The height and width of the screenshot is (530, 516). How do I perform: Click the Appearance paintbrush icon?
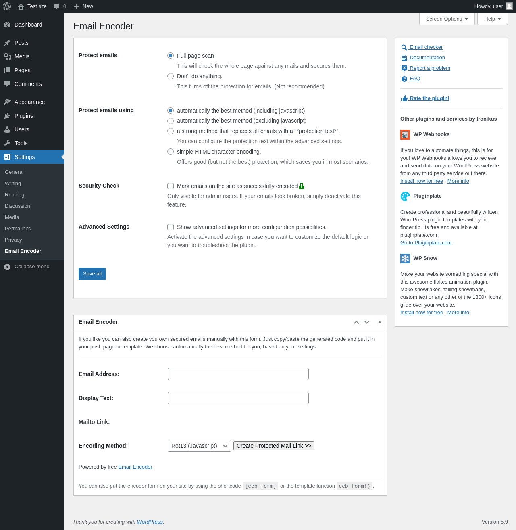tap(7, 102)
